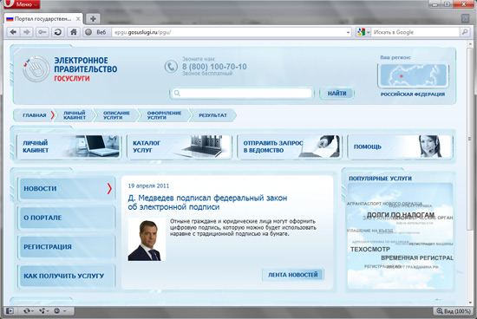Image resolution: width=477 pixels, height=319 pixels.
Task: Click the Google search magnifier icon
Action: point(465,32)
